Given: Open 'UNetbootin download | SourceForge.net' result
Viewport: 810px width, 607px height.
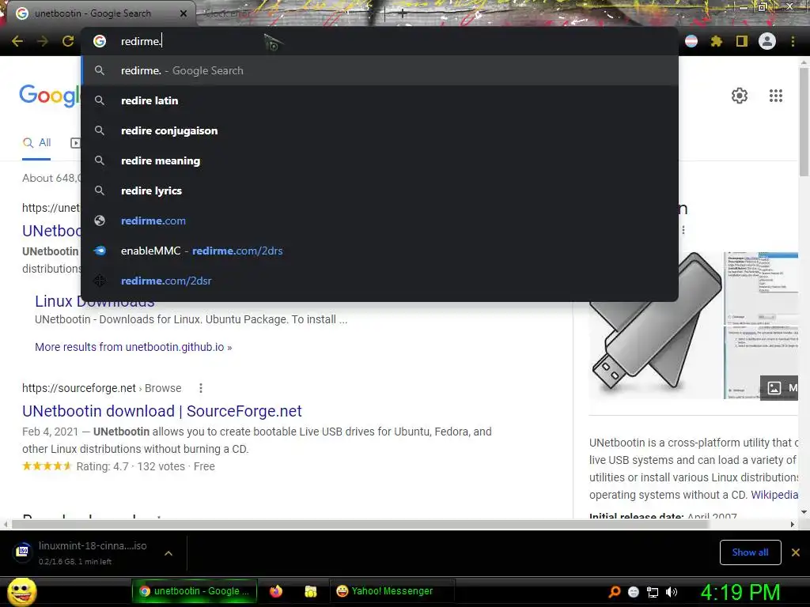Looking at the screenshot, I should coord(161,411).
